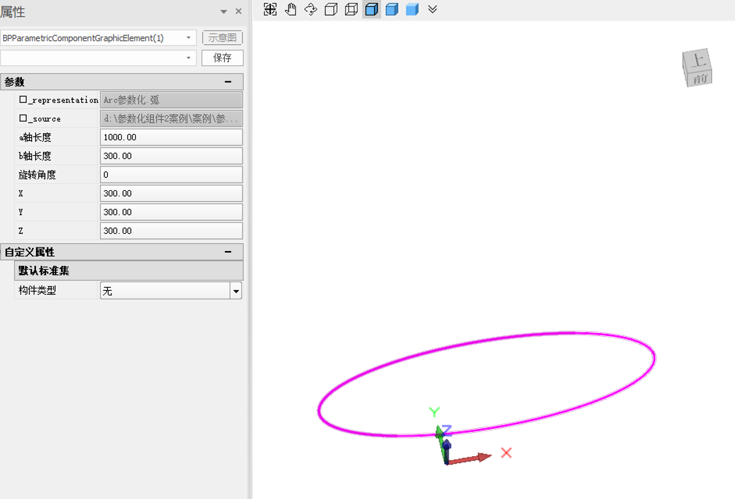Toggle the _source checkbox
Image resolution: width=735 pixels, height=499 pixels.
pyautogui.click(x=23, y=118)
